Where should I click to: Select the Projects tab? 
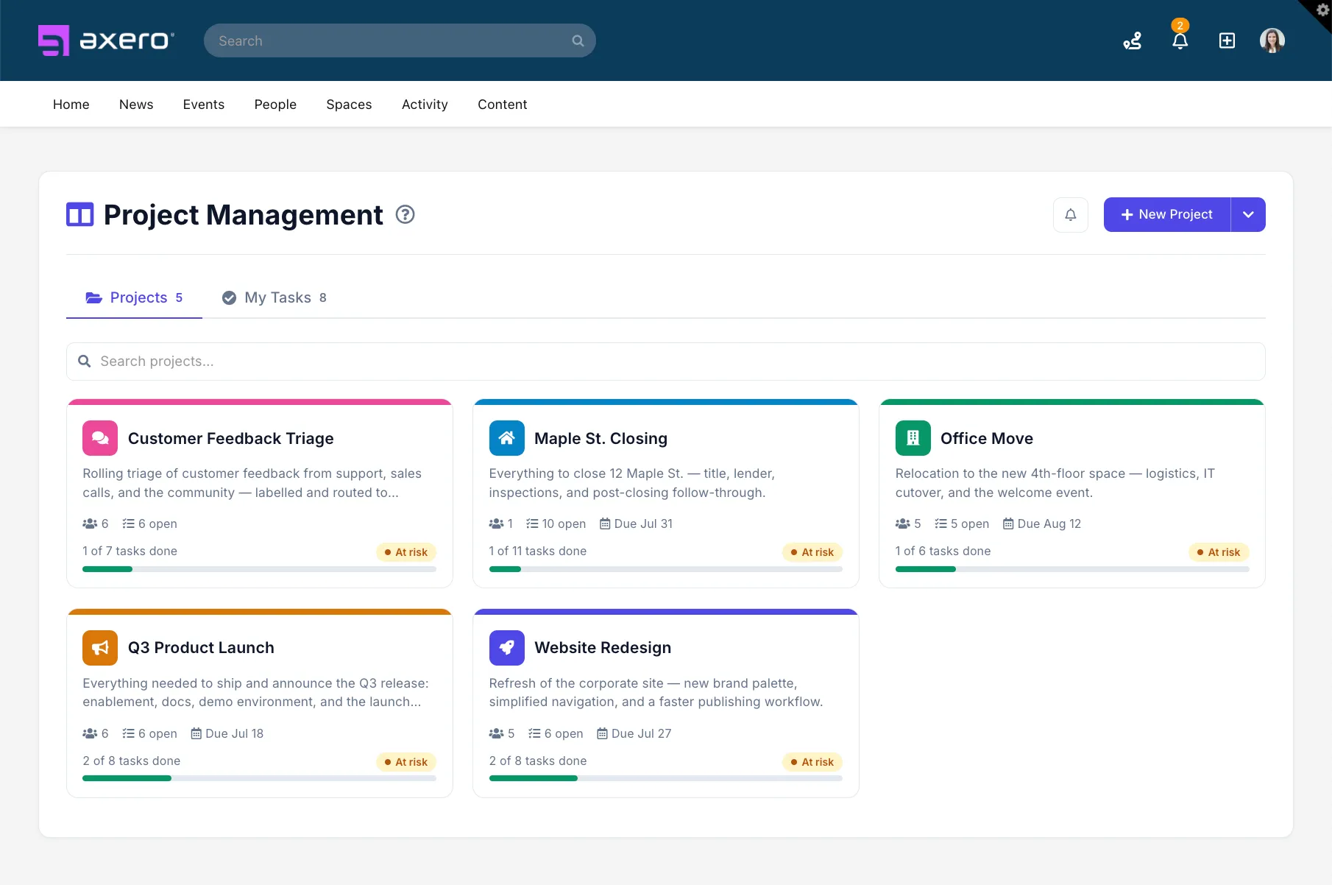134,297
